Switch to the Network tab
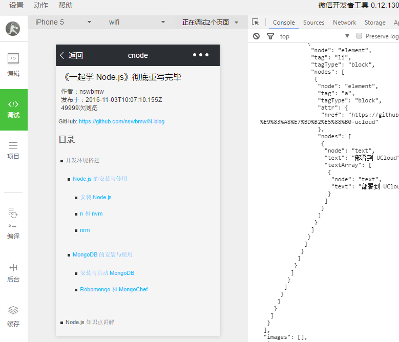Viewport: 399px width, 342px height. click(344, 23)
